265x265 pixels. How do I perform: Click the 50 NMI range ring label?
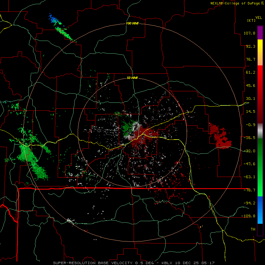[x=132, y=78]
